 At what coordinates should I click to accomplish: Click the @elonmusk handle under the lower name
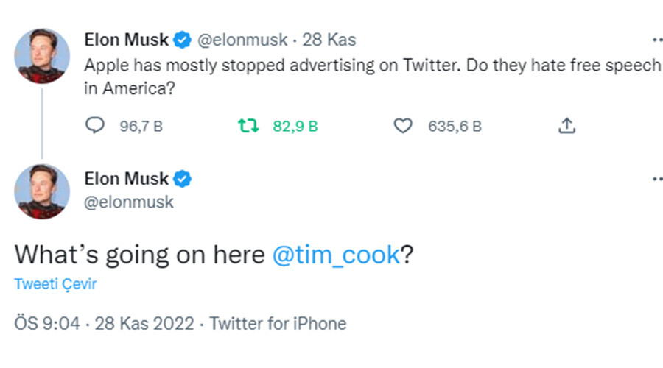tap(129, 202)
